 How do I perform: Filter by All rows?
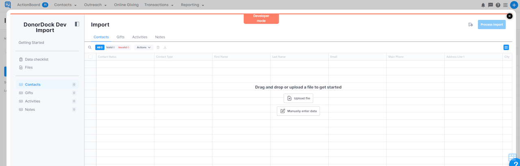coord(100,47)
